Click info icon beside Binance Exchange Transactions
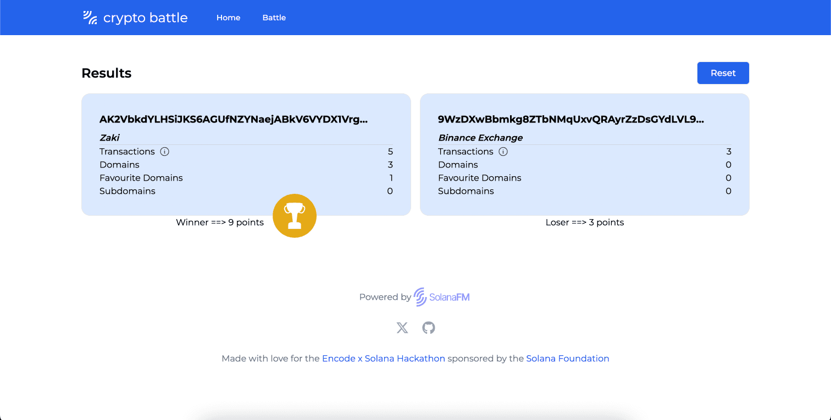Screen dimensions: 831x420 point(503,152)
